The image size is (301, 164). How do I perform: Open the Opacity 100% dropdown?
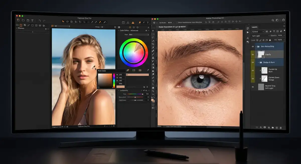tap(281, 36)
